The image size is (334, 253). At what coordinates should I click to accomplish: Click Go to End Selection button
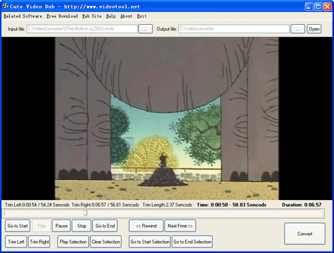click(x=192, y=242)
